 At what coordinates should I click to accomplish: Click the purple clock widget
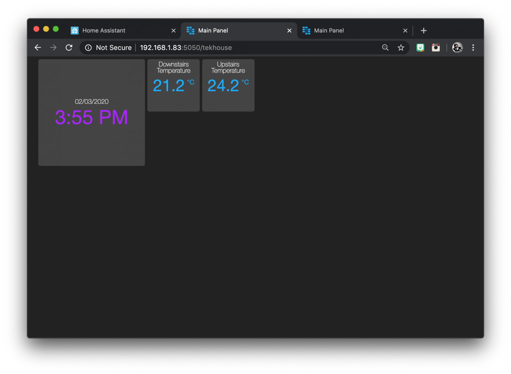[x=91, y=112]
